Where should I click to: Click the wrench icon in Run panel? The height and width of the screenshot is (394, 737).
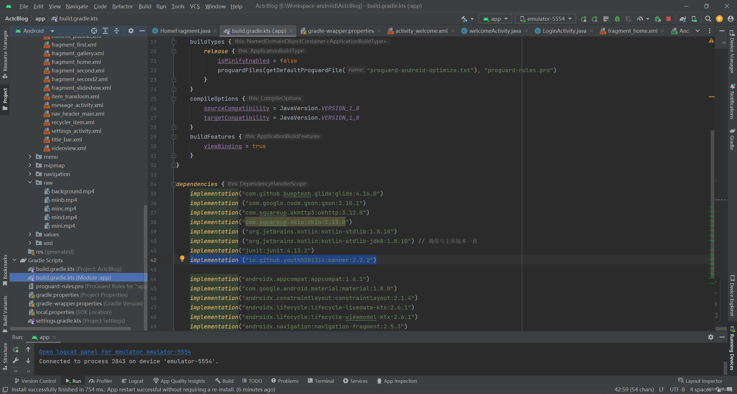tap(16, 360)
